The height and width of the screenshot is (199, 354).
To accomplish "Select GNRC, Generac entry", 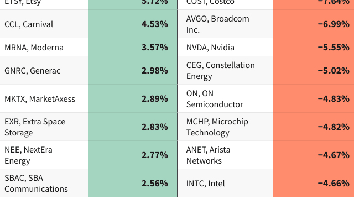I will [32, 71].
